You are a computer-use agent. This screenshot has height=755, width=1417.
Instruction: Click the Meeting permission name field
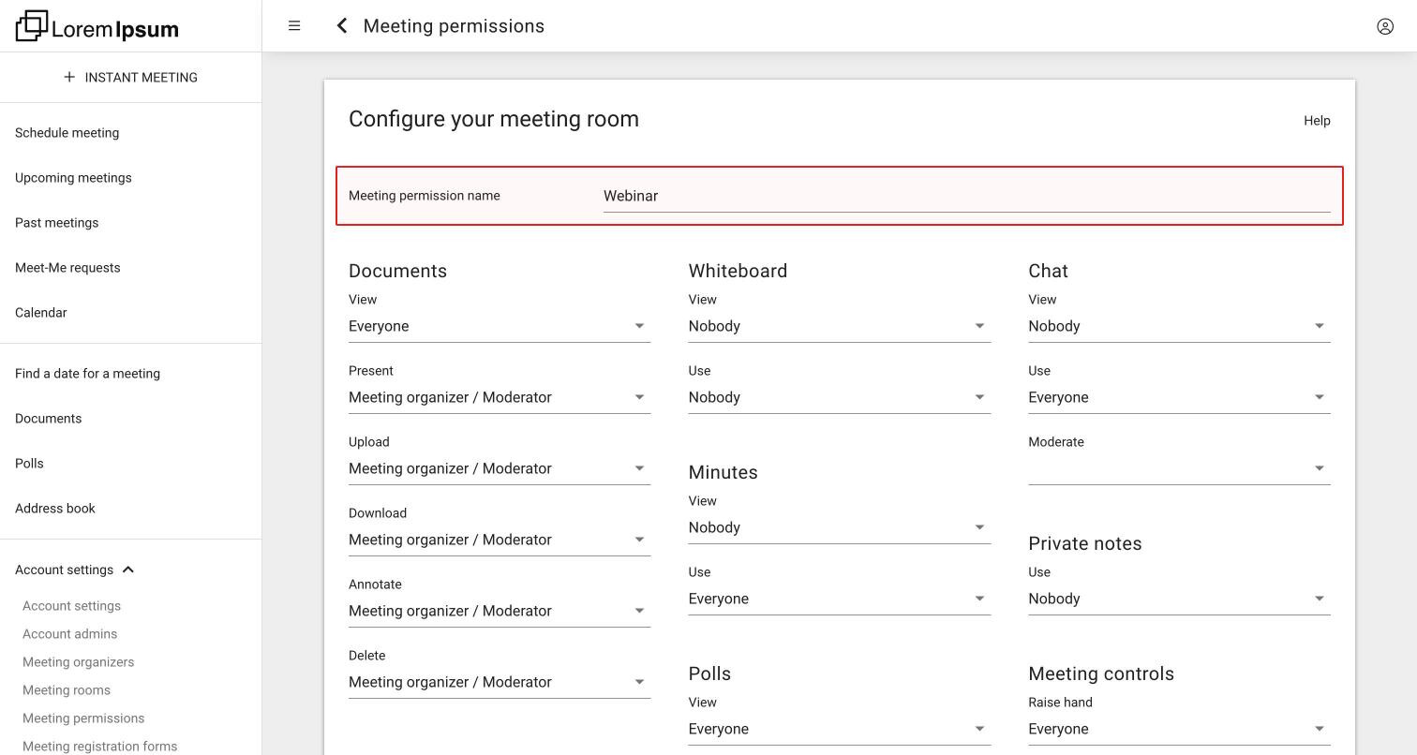(x=966, y=196)
